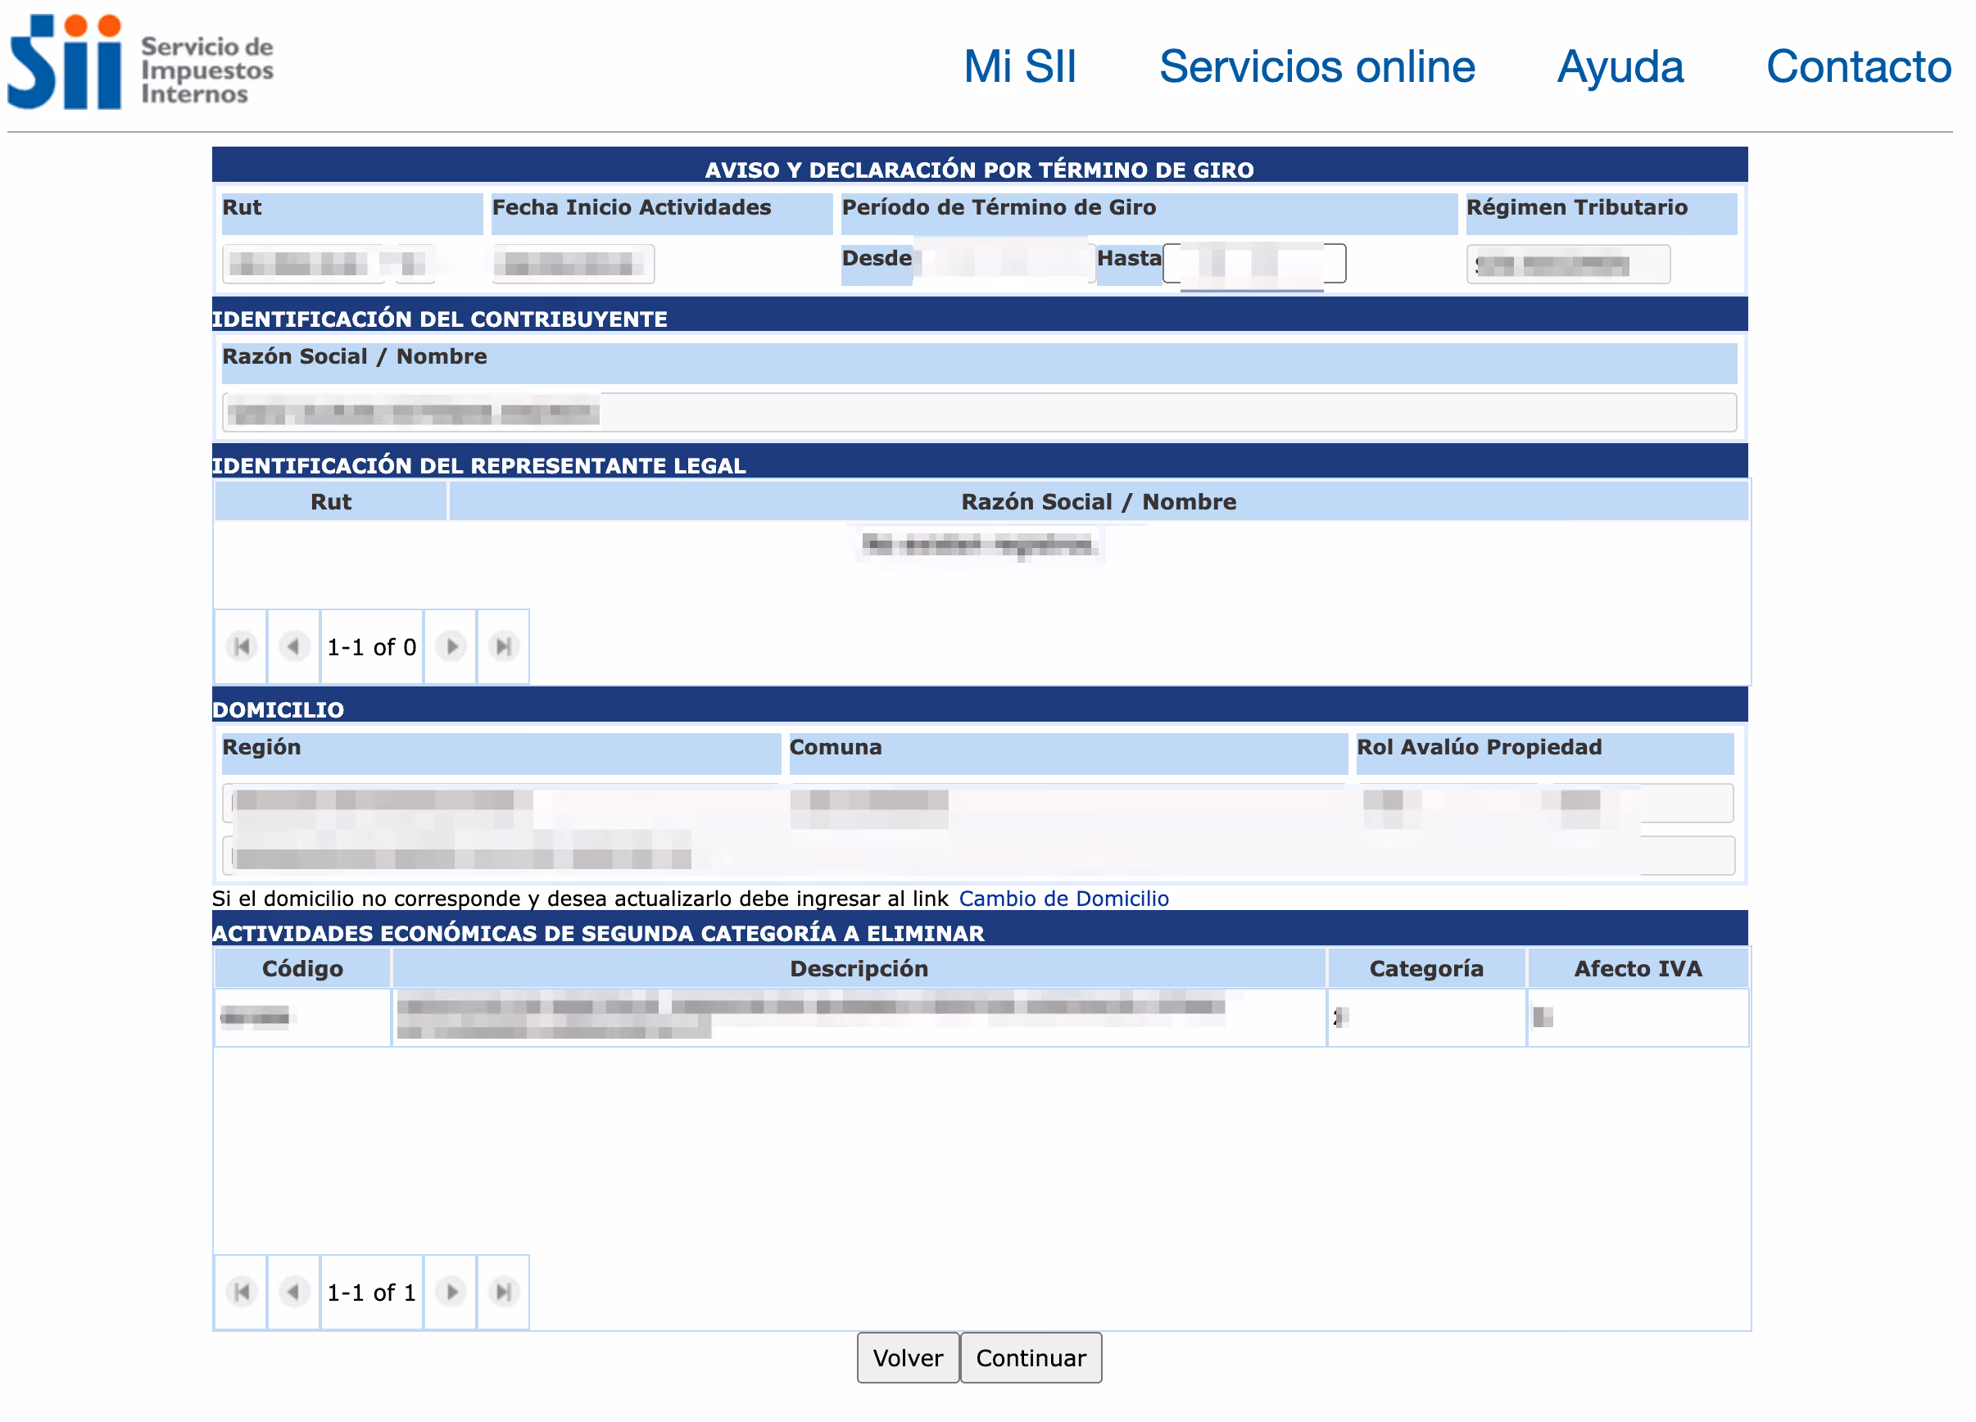
Task: Go to first page in representante legal pager
Action: [242, 646]
